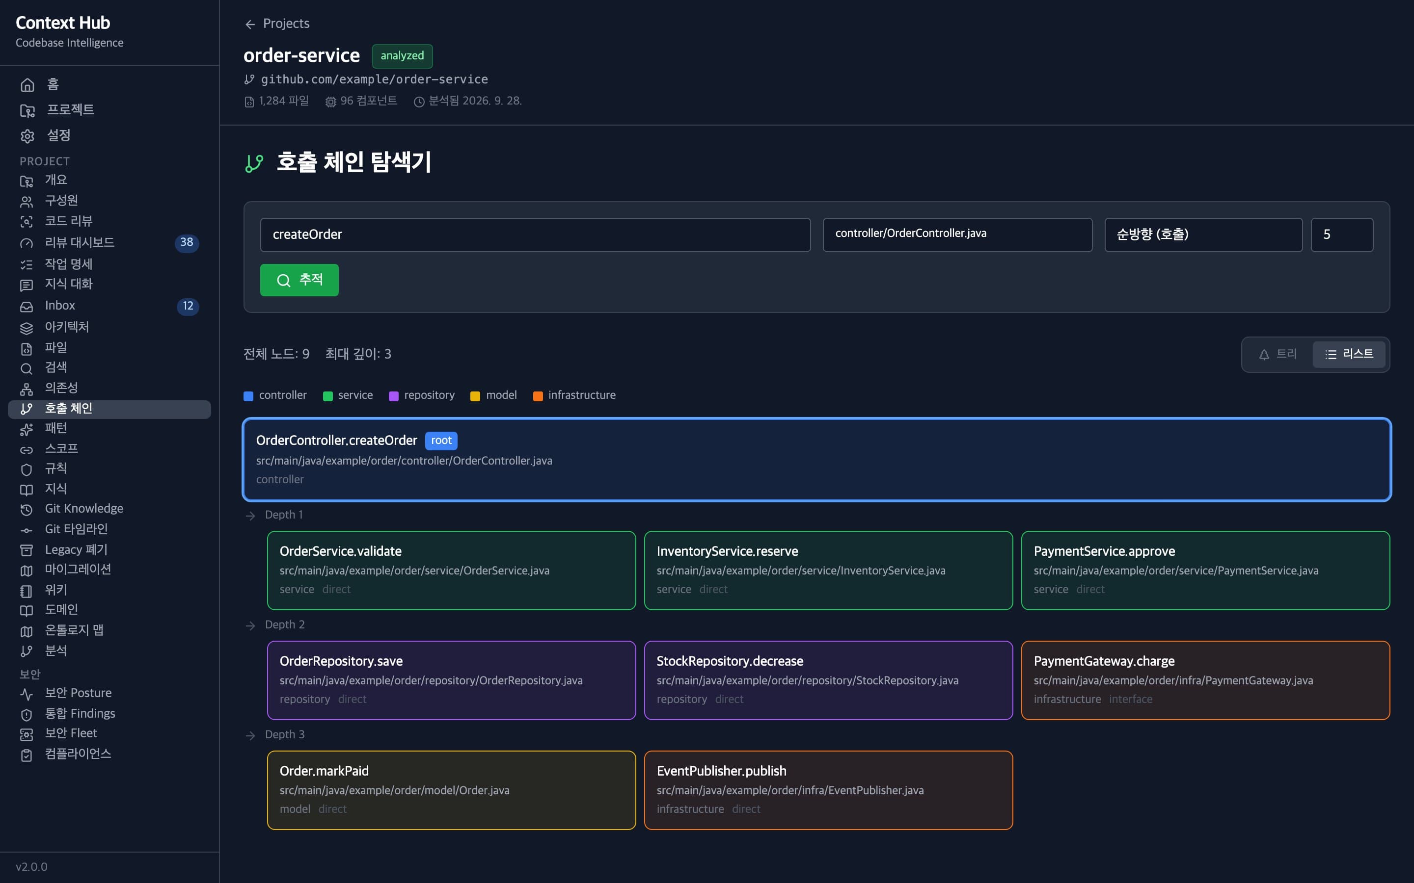This screenshot has height=883, width=1414.
Task: Click the Depth 1 arrow expander
Action: 251,516
